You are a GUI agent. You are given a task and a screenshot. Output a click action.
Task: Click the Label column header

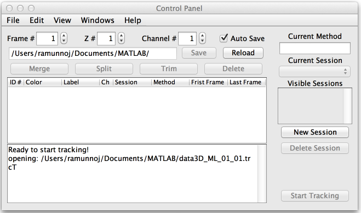(x=81, y=82)
